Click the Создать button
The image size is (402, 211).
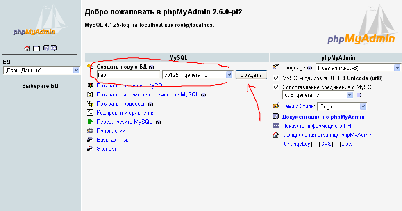coord(251,75)
